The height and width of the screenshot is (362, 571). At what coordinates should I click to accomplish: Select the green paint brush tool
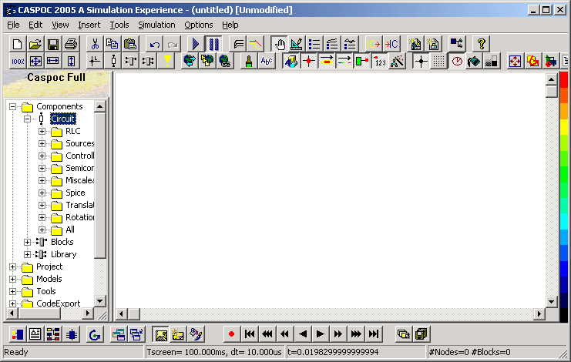249,61
